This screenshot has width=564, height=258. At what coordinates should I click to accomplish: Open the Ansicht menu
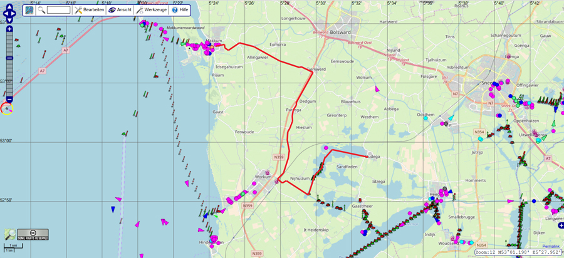[120, 10]
